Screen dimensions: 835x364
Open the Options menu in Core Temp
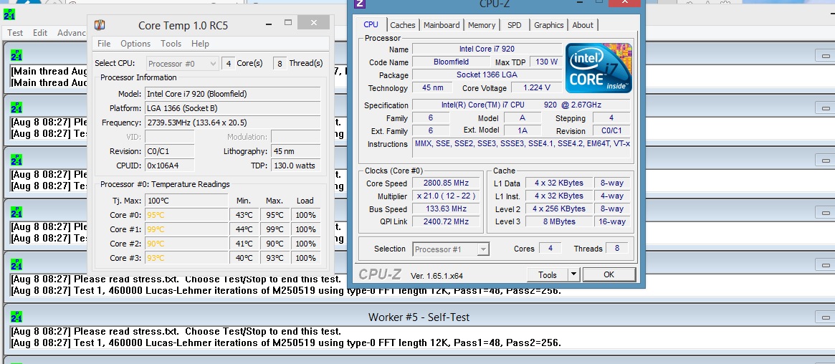(x=135, y=44)
